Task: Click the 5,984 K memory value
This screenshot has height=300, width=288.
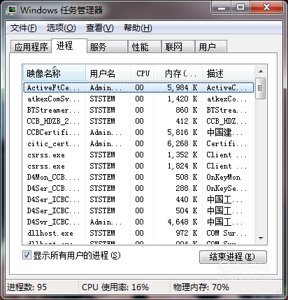Action: [182, 87]
